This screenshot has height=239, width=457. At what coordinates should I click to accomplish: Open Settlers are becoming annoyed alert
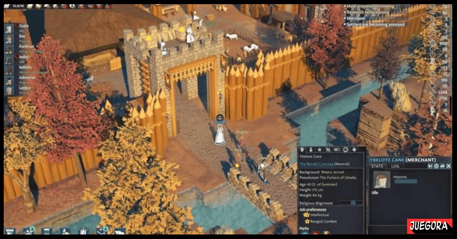pyautogui.click(x=375, y=24)
